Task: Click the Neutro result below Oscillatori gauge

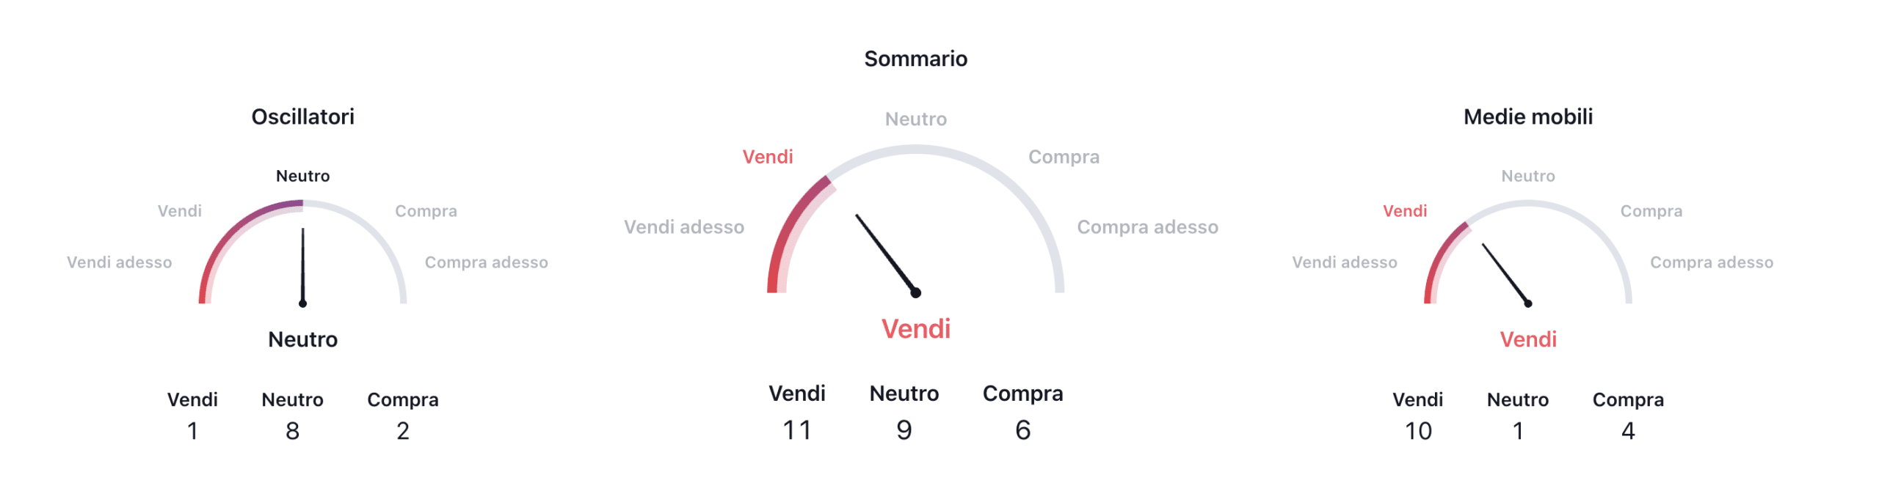Action: [x=302, y=339]
